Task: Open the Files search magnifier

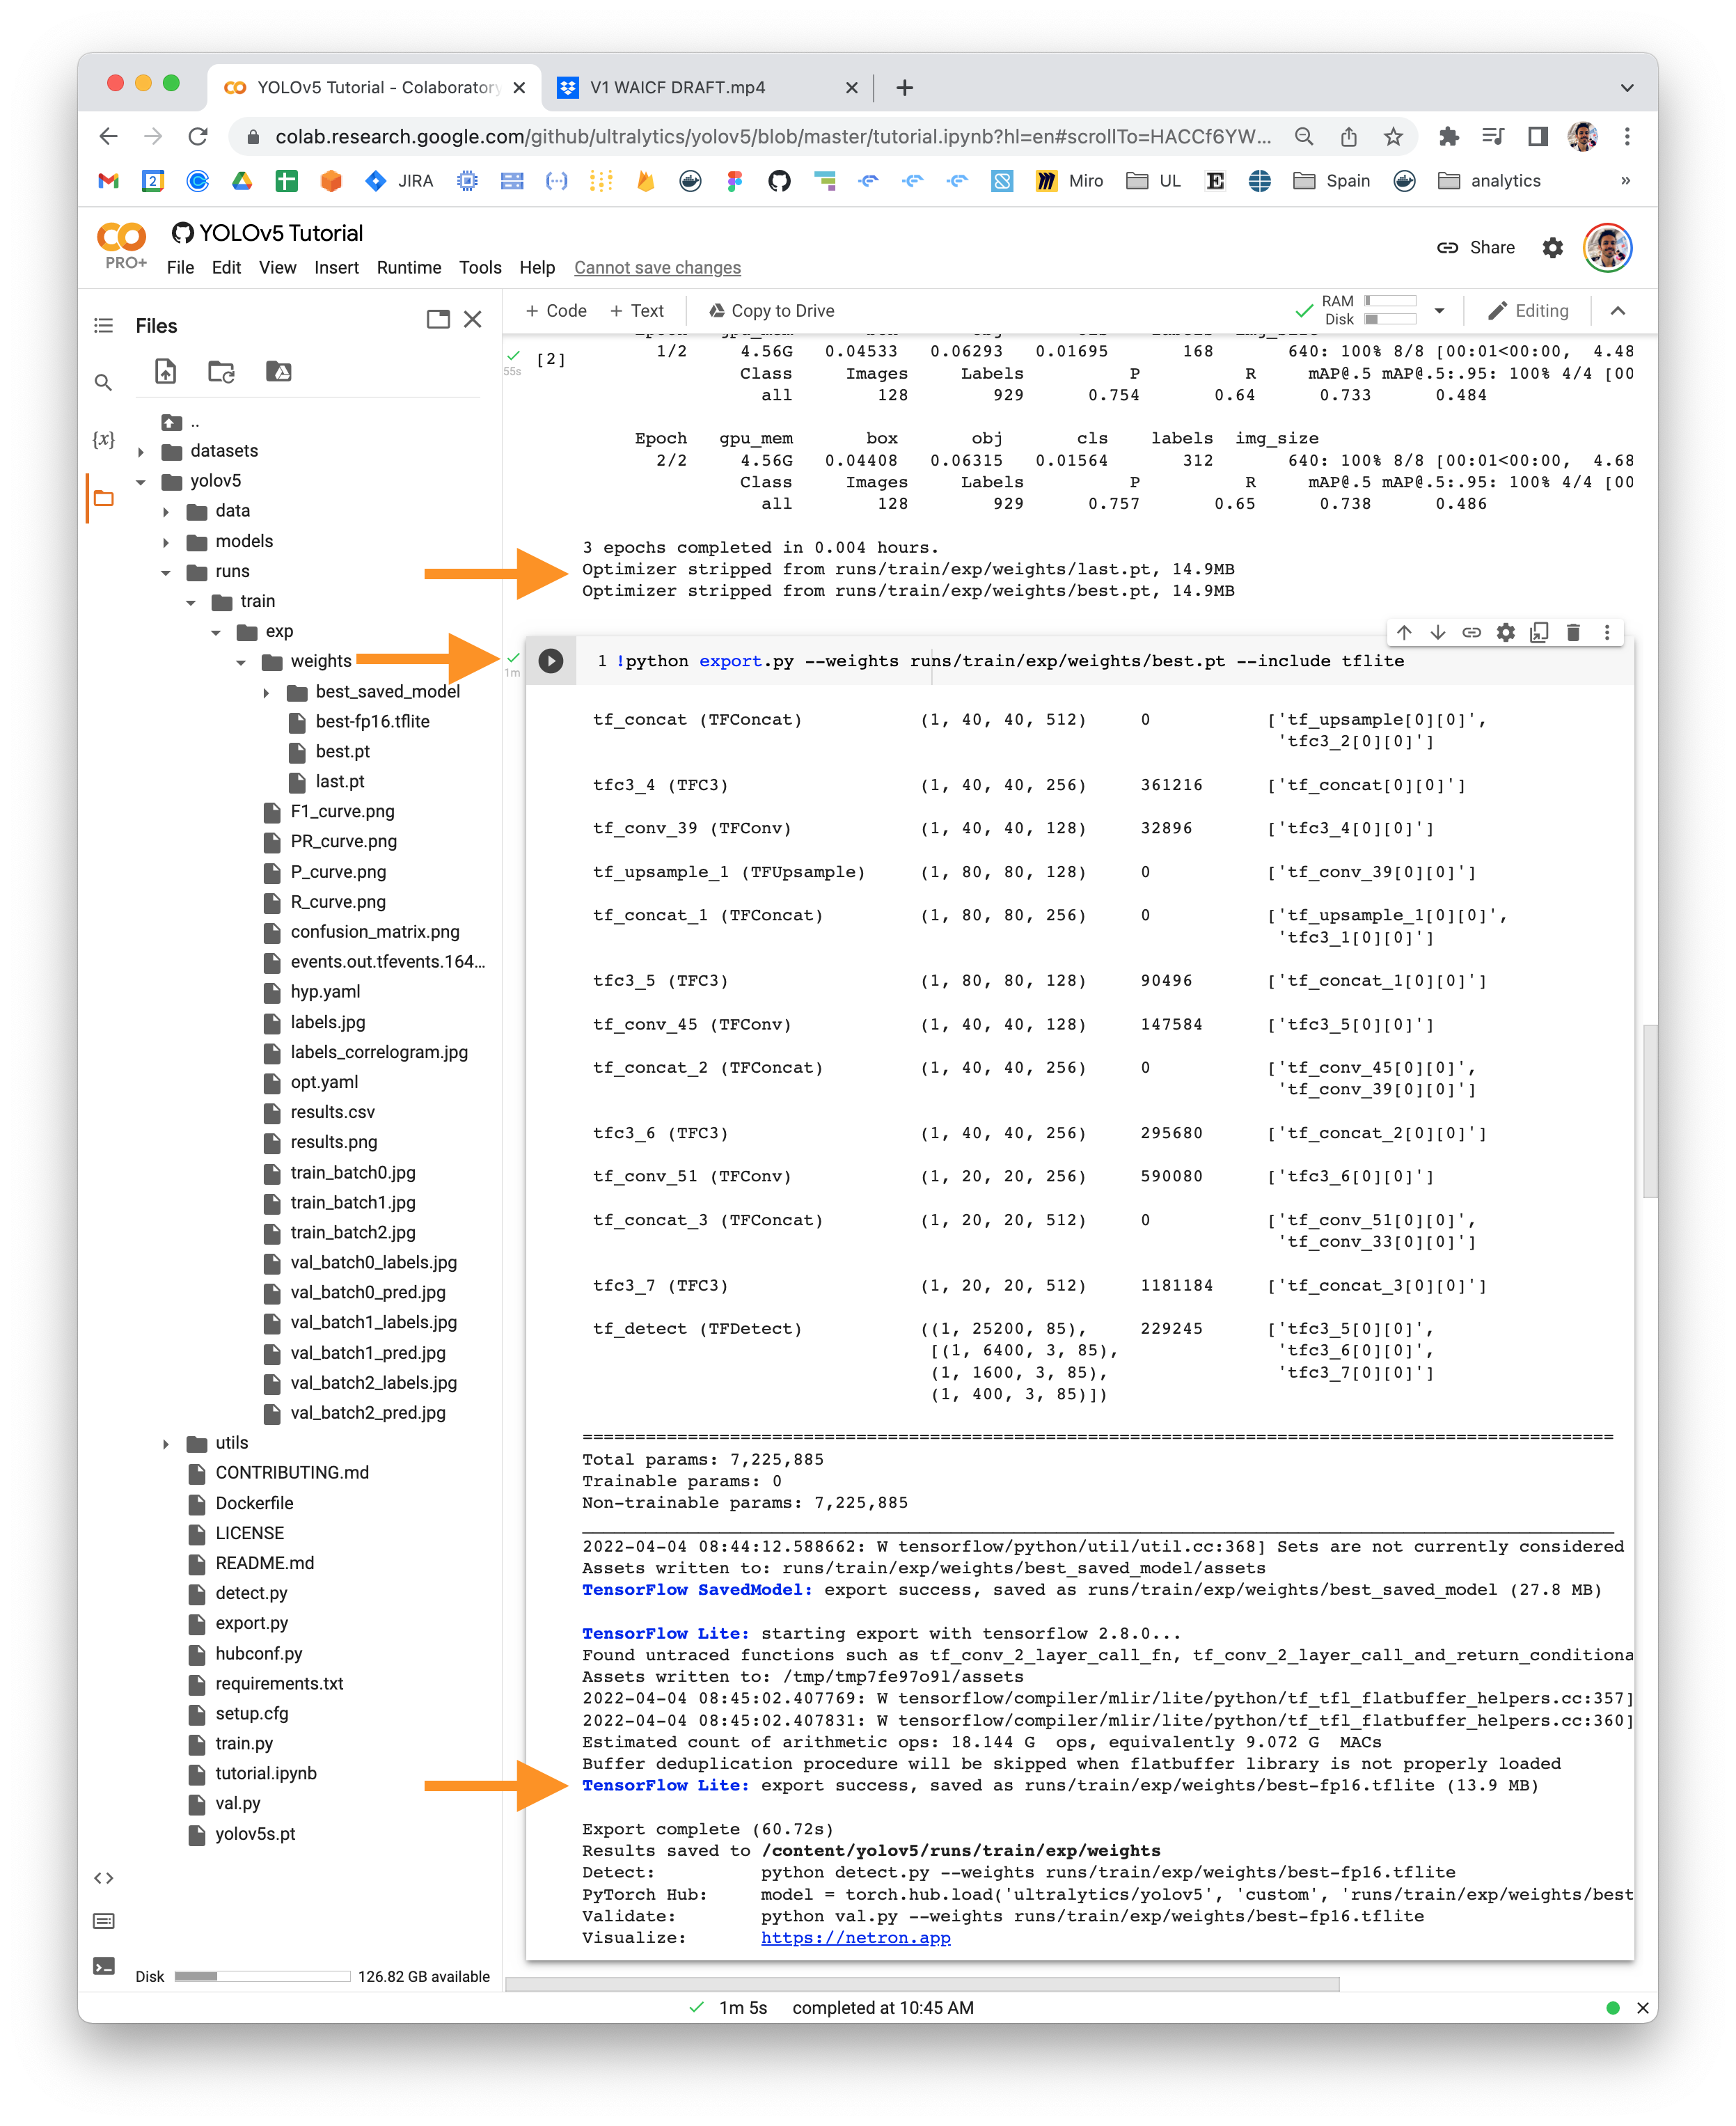Action: (104, 383)
